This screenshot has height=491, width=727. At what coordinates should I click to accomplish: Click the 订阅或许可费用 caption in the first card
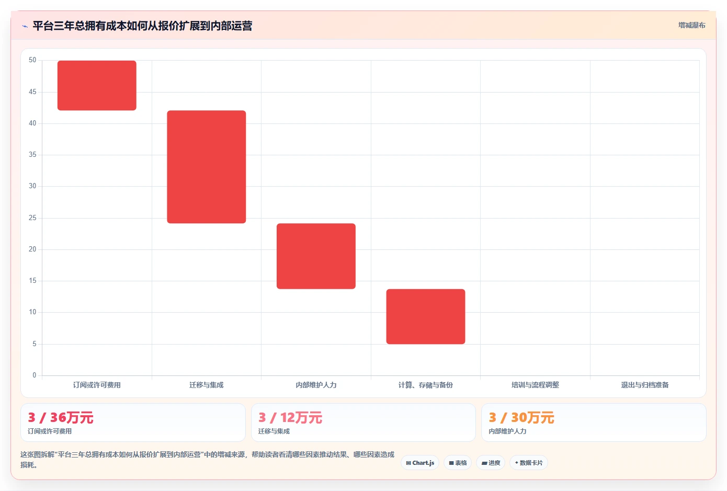pos(50,431)
